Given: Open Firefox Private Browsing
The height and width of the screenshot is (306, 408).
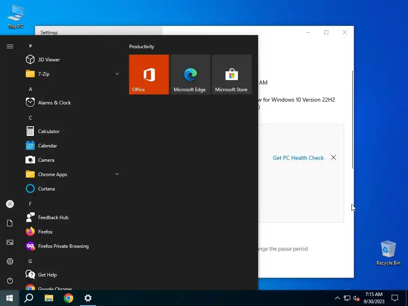Looking at the screenshot, I should click(73, 246).
